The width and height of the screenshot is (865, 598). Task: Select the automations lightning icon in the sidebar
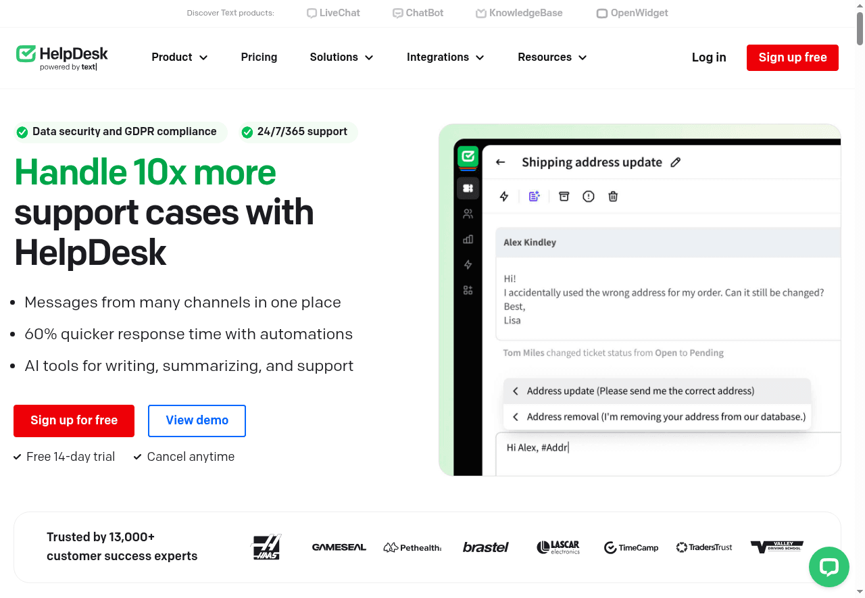click(x=468, y=264)
